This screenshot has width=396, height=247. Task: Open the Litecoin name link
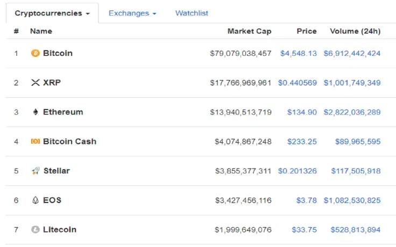pos(60,230)
